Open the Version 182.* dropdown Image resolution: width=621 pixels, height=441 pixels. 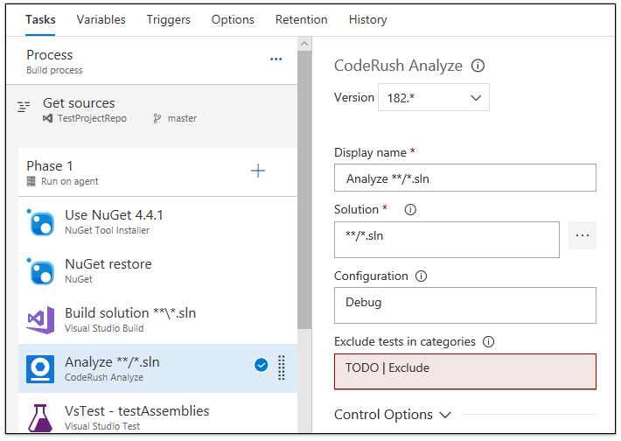(434, 98)
